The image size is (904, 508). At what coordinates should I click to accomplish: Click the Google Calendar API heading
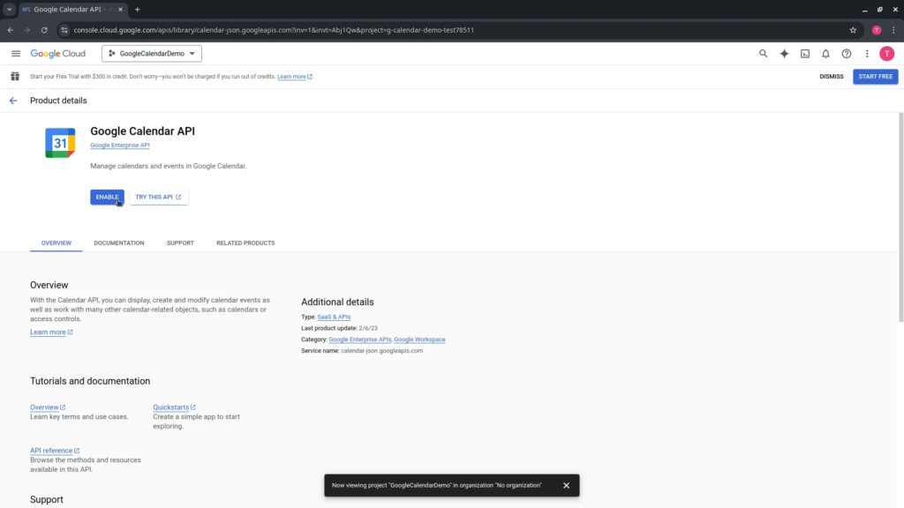click(142, 131)
